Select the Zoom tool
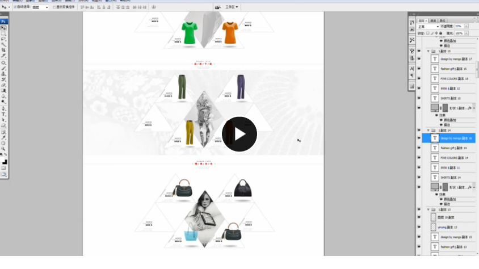 3,149
